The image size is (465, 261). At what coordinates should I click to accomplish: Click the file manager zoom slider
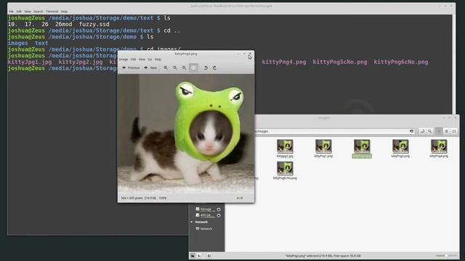pyautogui.click(x=446, y=256)
